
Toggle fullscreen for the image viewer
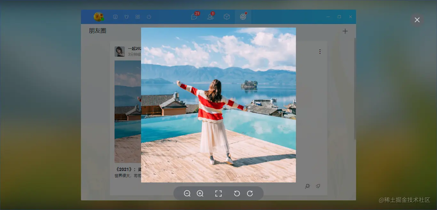[219, 193]
